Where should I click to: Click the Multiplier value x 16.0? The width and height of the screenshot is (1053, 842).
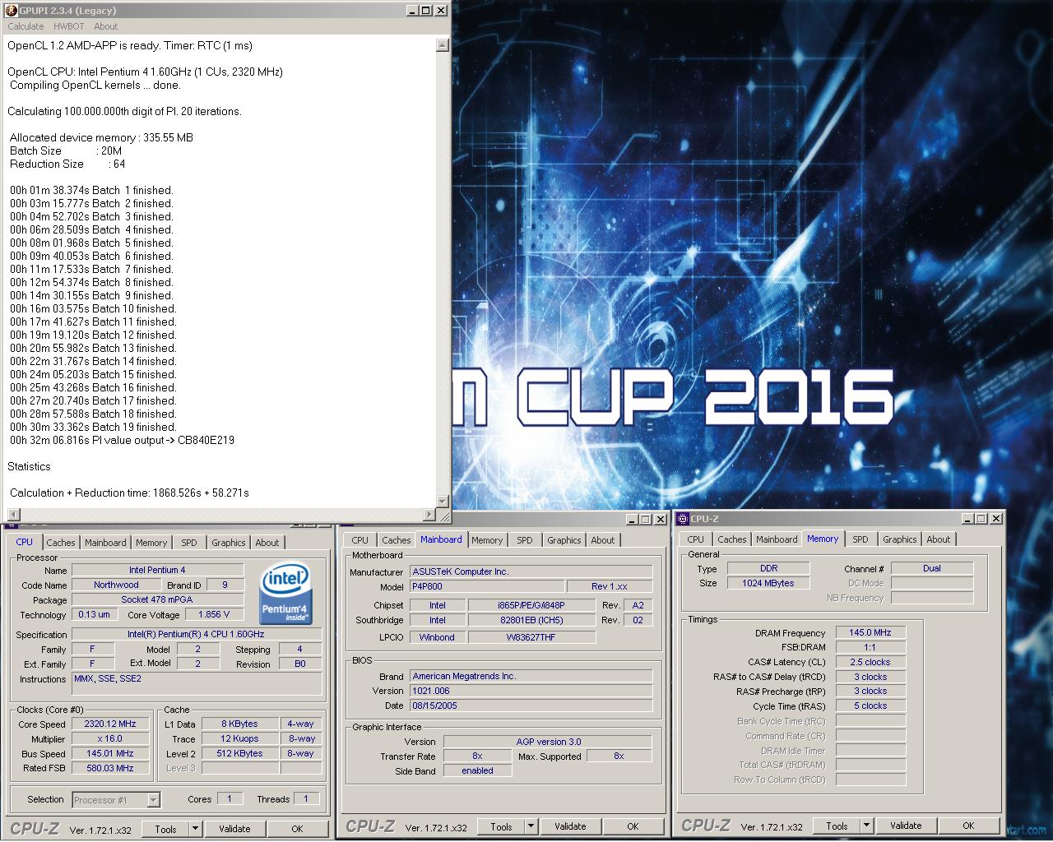point(110,739)
